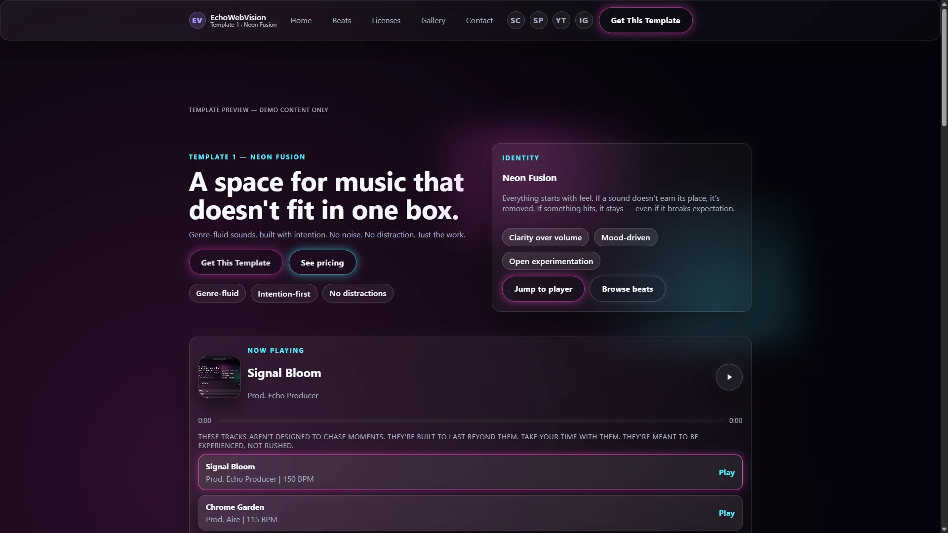
Task: Open the SC social icon
Action: click(x=515, y=21)
